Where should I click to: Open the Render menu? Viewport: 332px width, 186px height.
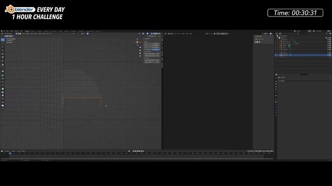tap(11, 31)
